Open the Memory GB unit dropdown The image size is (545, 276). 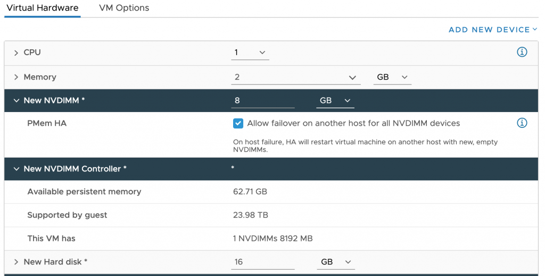tap(392, 77)
